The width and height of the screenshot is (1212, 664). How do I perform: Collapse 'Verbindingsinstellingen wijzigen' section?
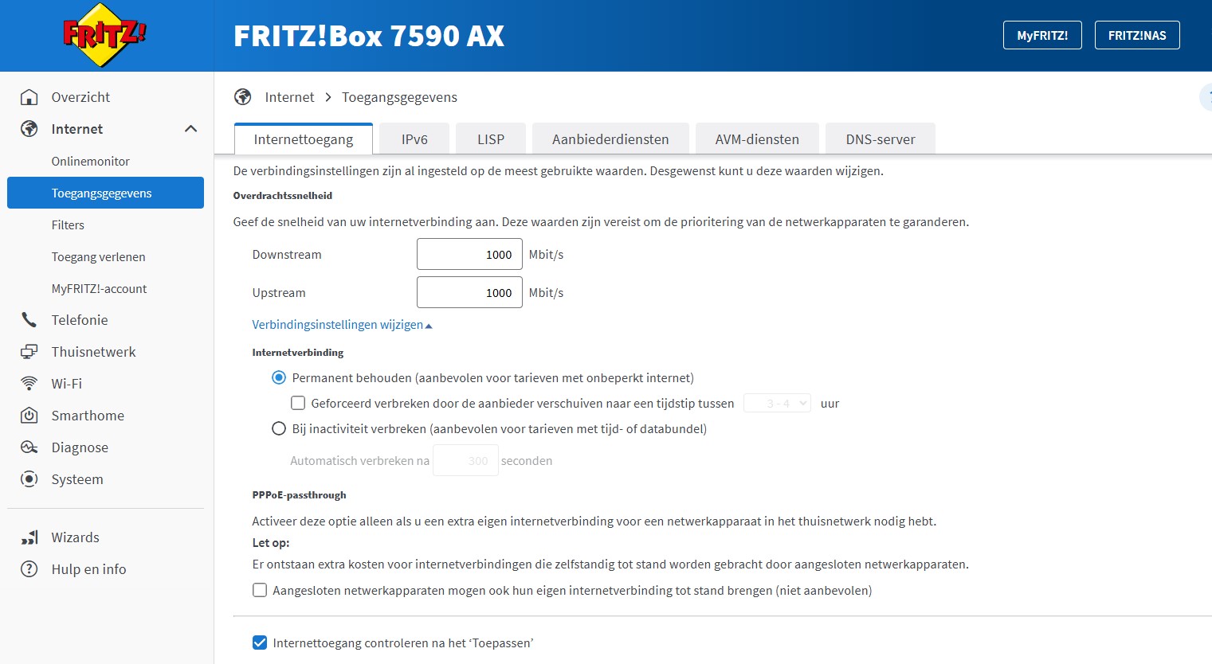342,325
